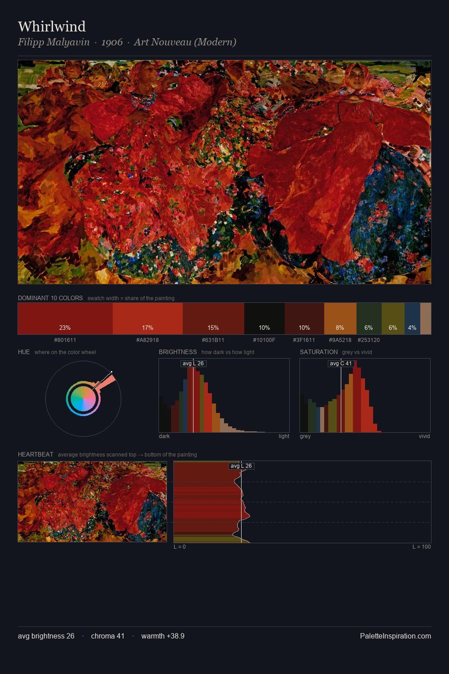
Task: Click the 'light' axis label
Action: click(x=284, y=436)
